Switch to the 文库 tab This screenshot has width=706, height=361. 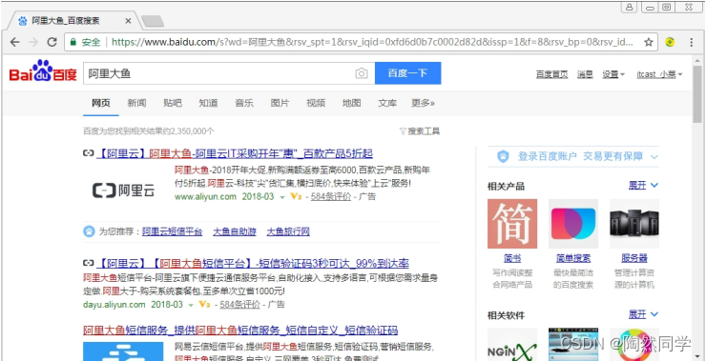pos(387,103)
